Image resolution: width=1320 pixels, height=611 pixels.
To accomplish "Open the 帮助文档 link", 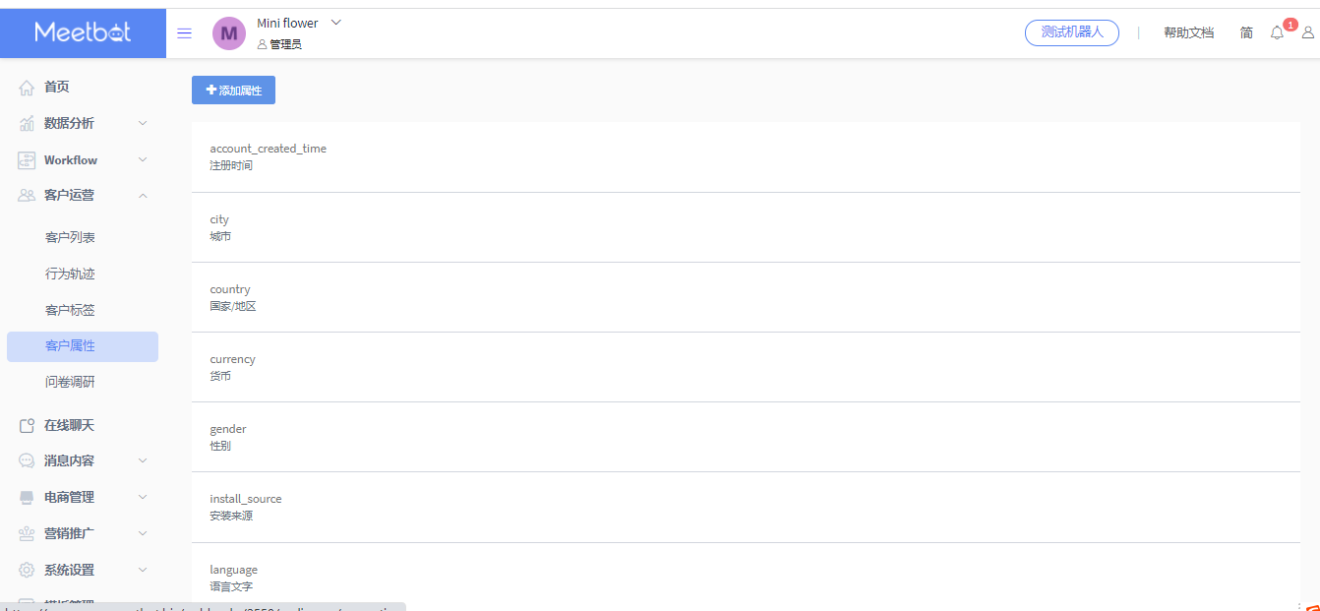I will coord(1188,32).
